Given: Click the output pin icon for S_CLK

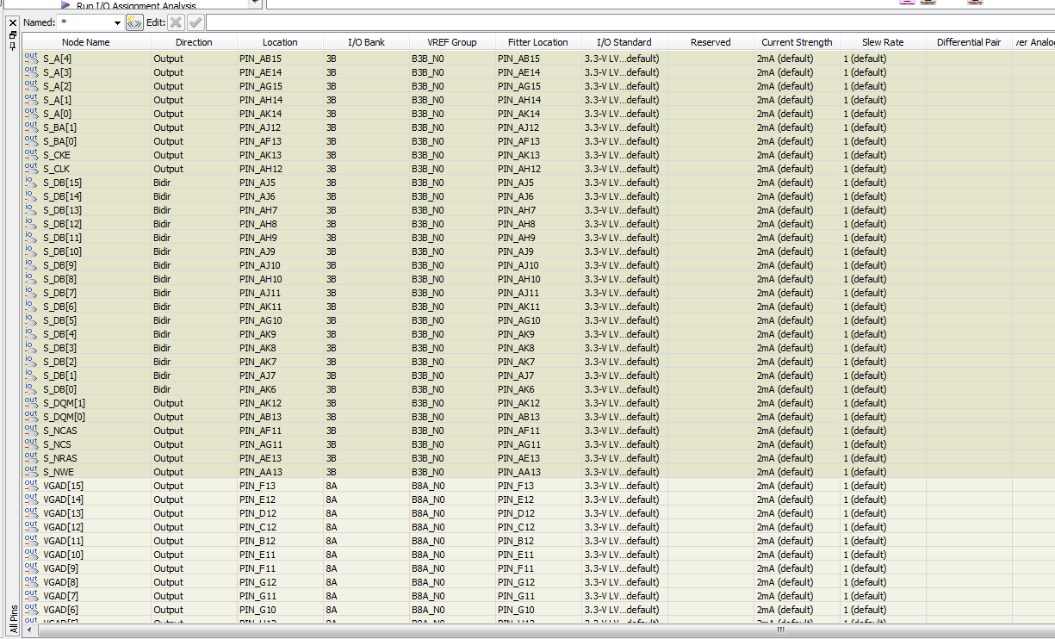Looking at the screenshot, I should coord(31,169).
